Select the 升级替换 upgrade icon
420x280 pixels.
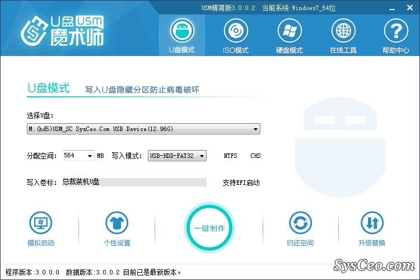[372, 224]
